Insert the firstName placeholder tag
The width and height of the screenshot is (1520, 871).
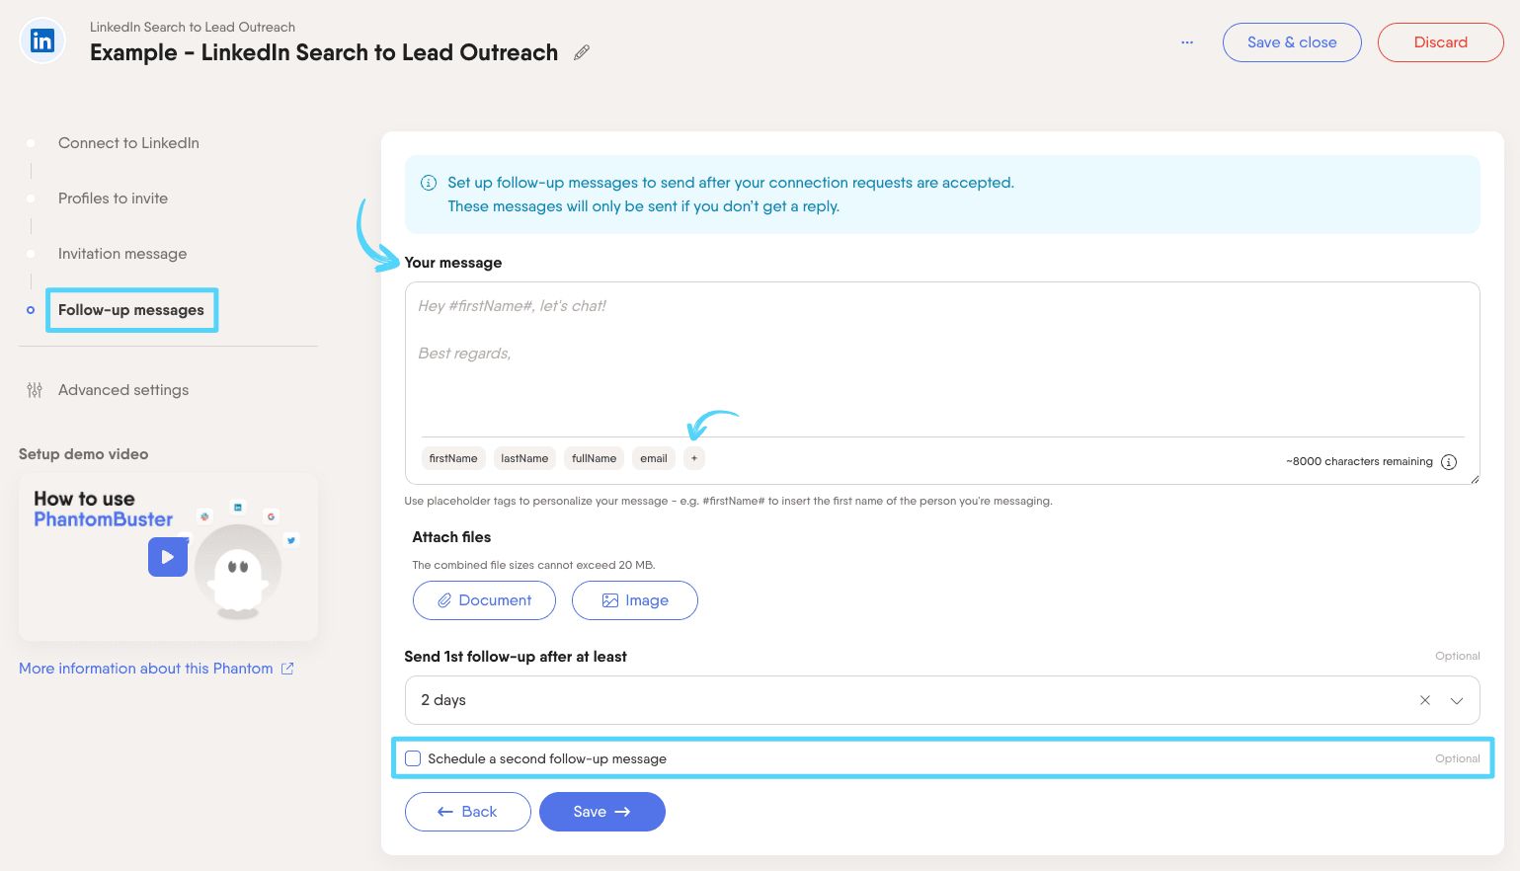453,458
